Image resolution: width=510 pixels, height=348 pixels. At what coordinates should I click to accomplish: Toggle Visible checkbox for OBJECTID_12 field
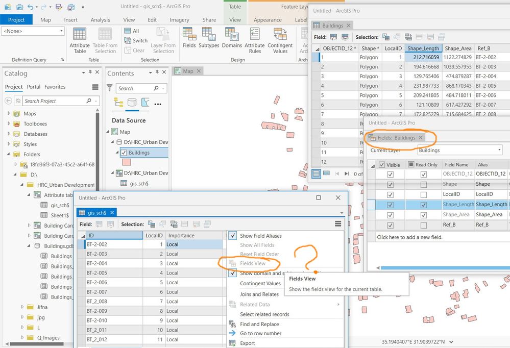coord(391,175)
